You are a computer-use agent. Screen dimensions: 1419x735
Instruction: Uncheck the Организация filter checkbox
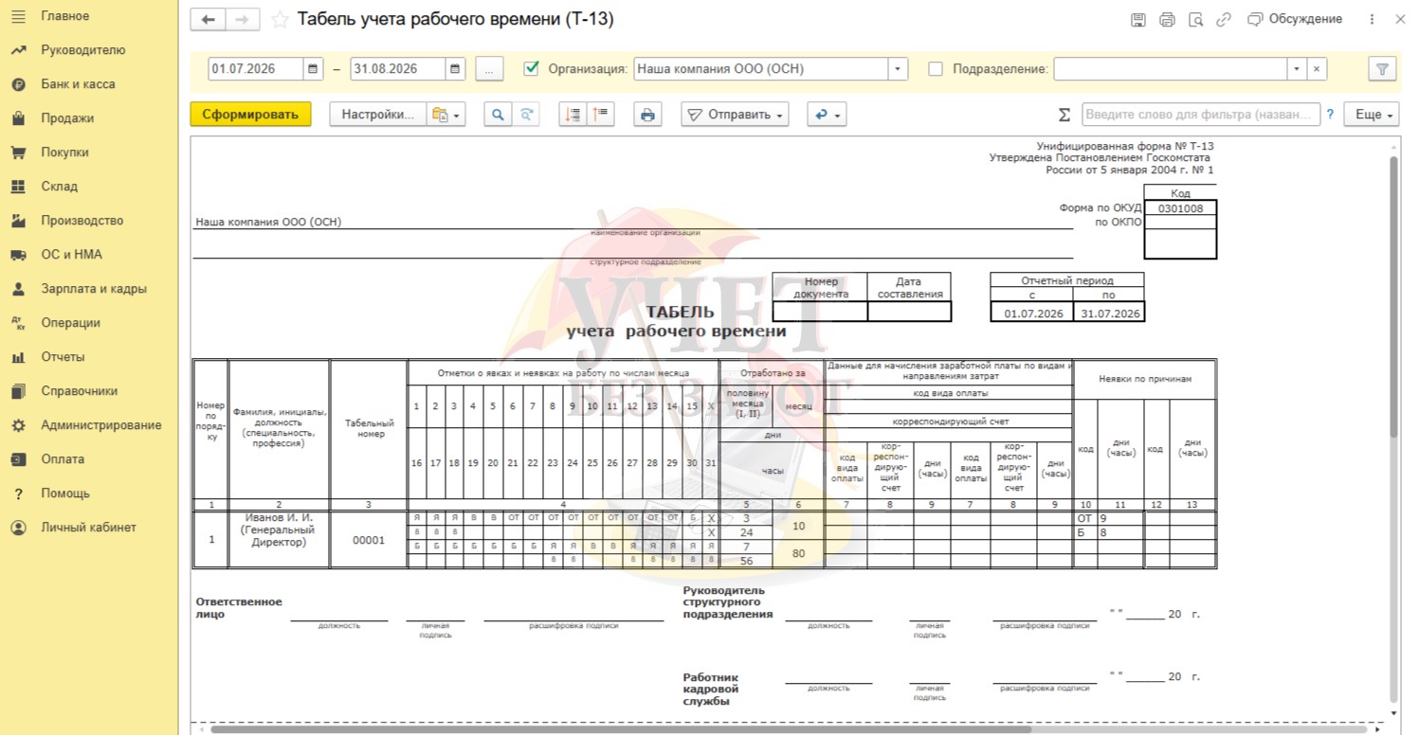(x=532, y=68)
